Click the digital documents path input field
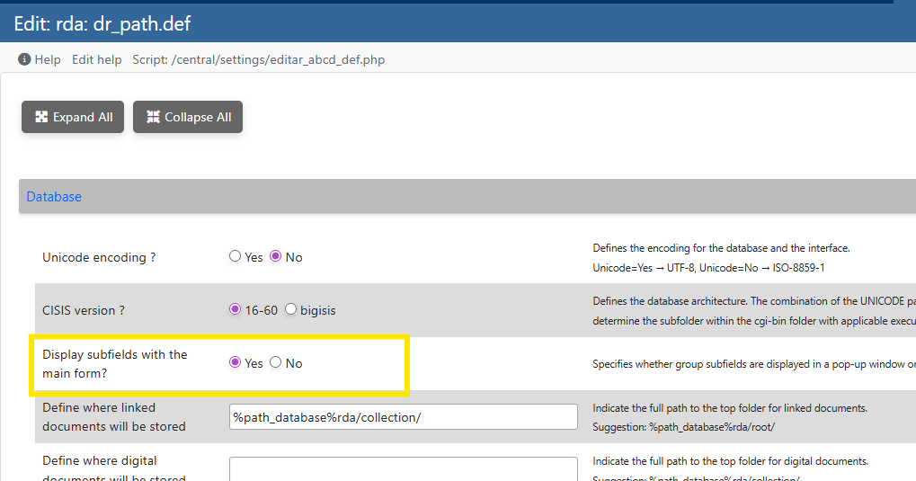916x481 pixels. coord(403,468)
